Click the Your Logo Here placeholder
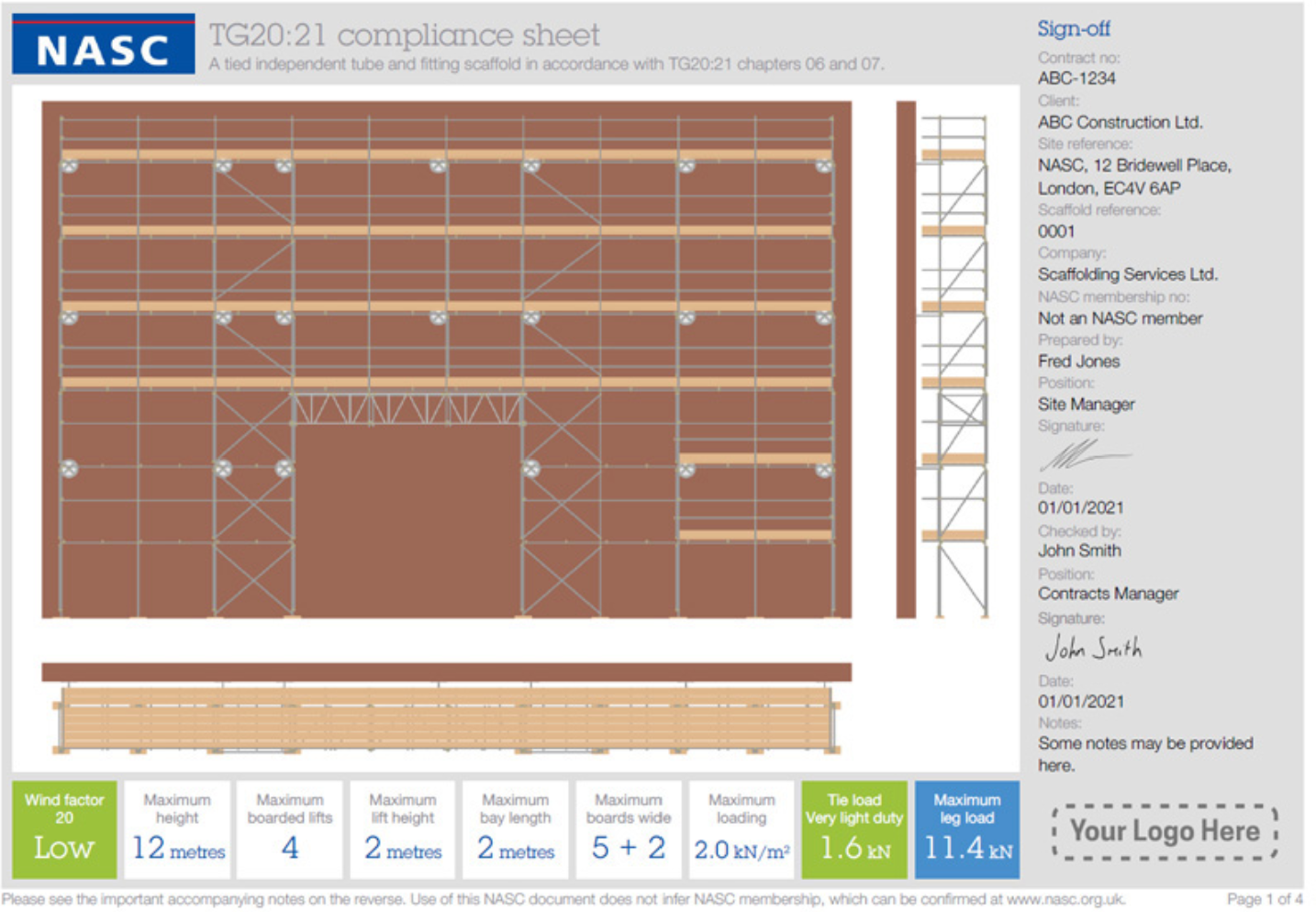This screenshot has height=912, width=1316. [1165, 831]
